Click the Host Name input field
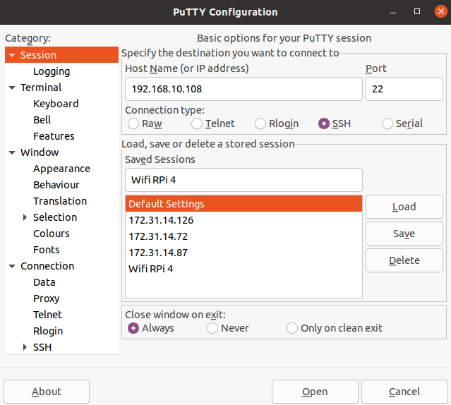 click(243, 90)
